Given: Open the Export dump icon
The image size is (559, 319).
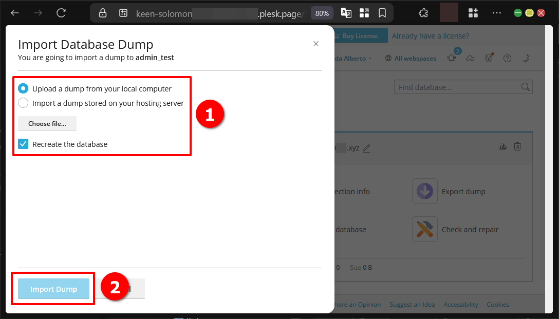Looking at the screenshot, I should tap(424, 191).
